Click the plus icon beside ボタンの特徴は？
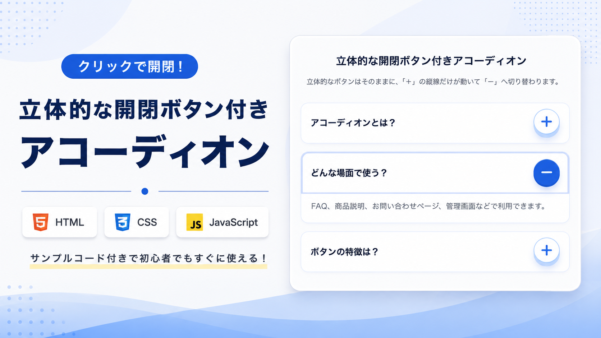This screenshot has height=338, width=601. coord(546,250)
